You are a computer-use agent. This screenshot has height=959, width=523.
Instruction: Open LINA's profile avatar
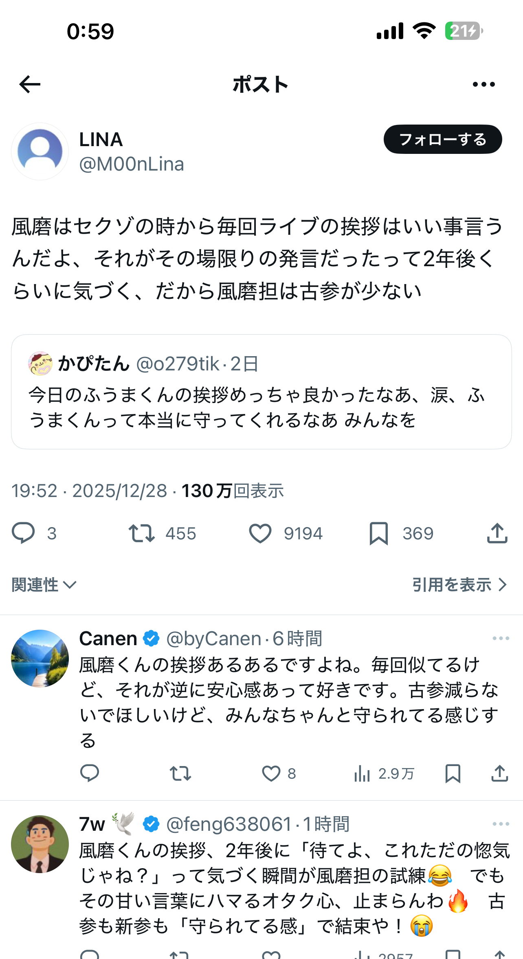[40, 151]
